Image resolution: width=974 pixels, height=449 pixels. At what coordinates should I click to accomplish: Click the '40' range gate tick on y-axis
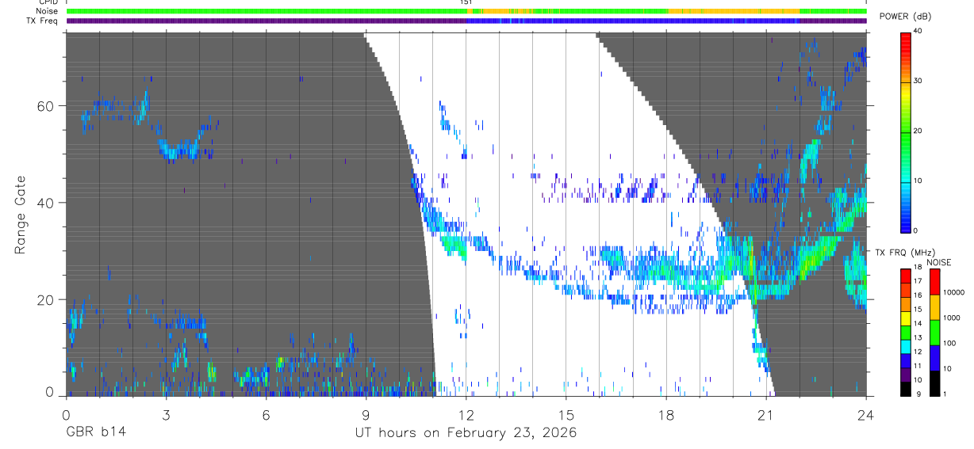pos(46,203)
